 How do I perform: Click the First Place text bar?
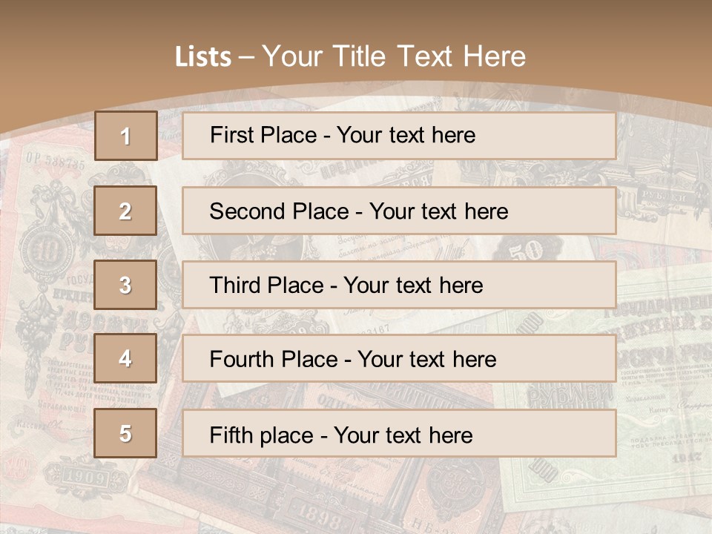click(399, 136)
